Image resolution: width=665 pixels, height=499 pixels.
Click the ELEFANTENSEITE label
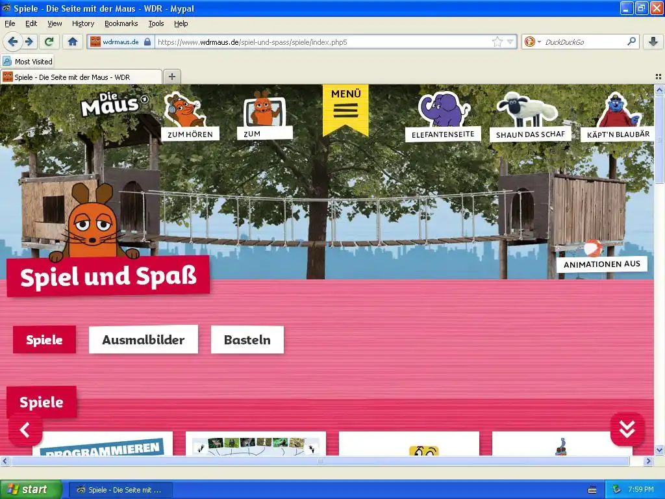point(443,134)
